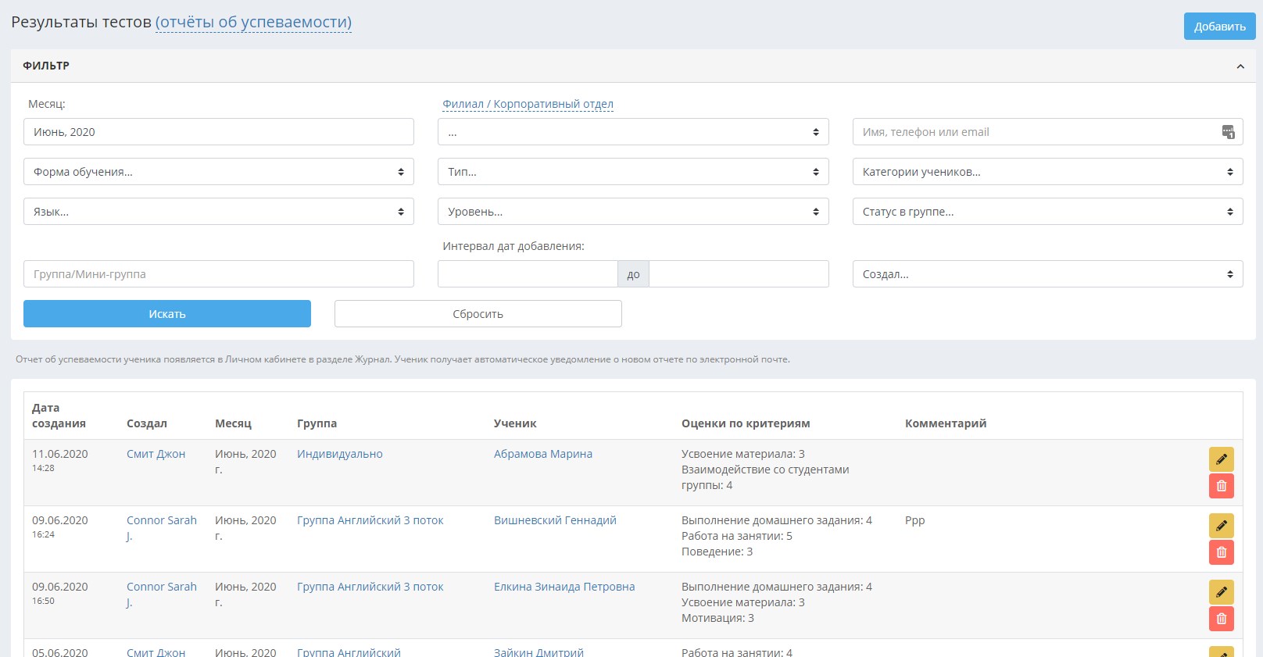Open Группа Английский 3 поток in Елкина row
Screen dimensions: 1263x657
pyautogui.click(x=370, y=587)
